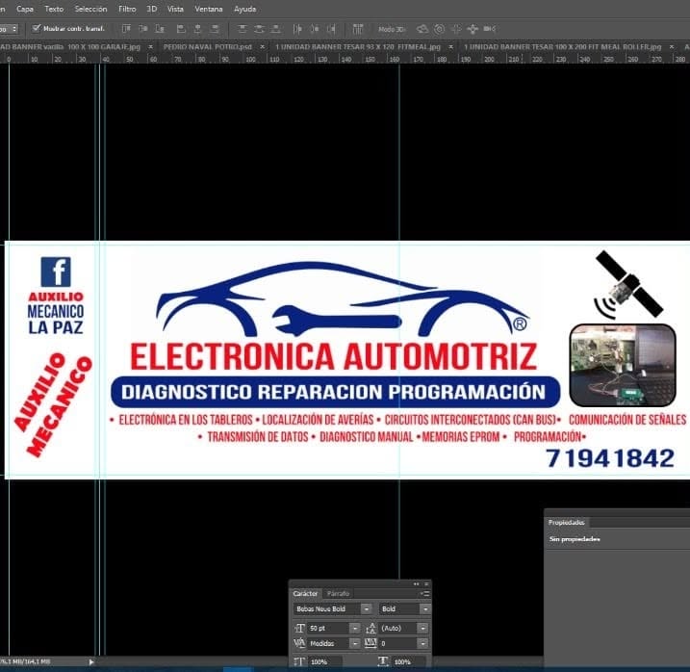Collapse the Carácter panel with double arrows
Viewport: 690px width, 672px height.
coord(417,584)
